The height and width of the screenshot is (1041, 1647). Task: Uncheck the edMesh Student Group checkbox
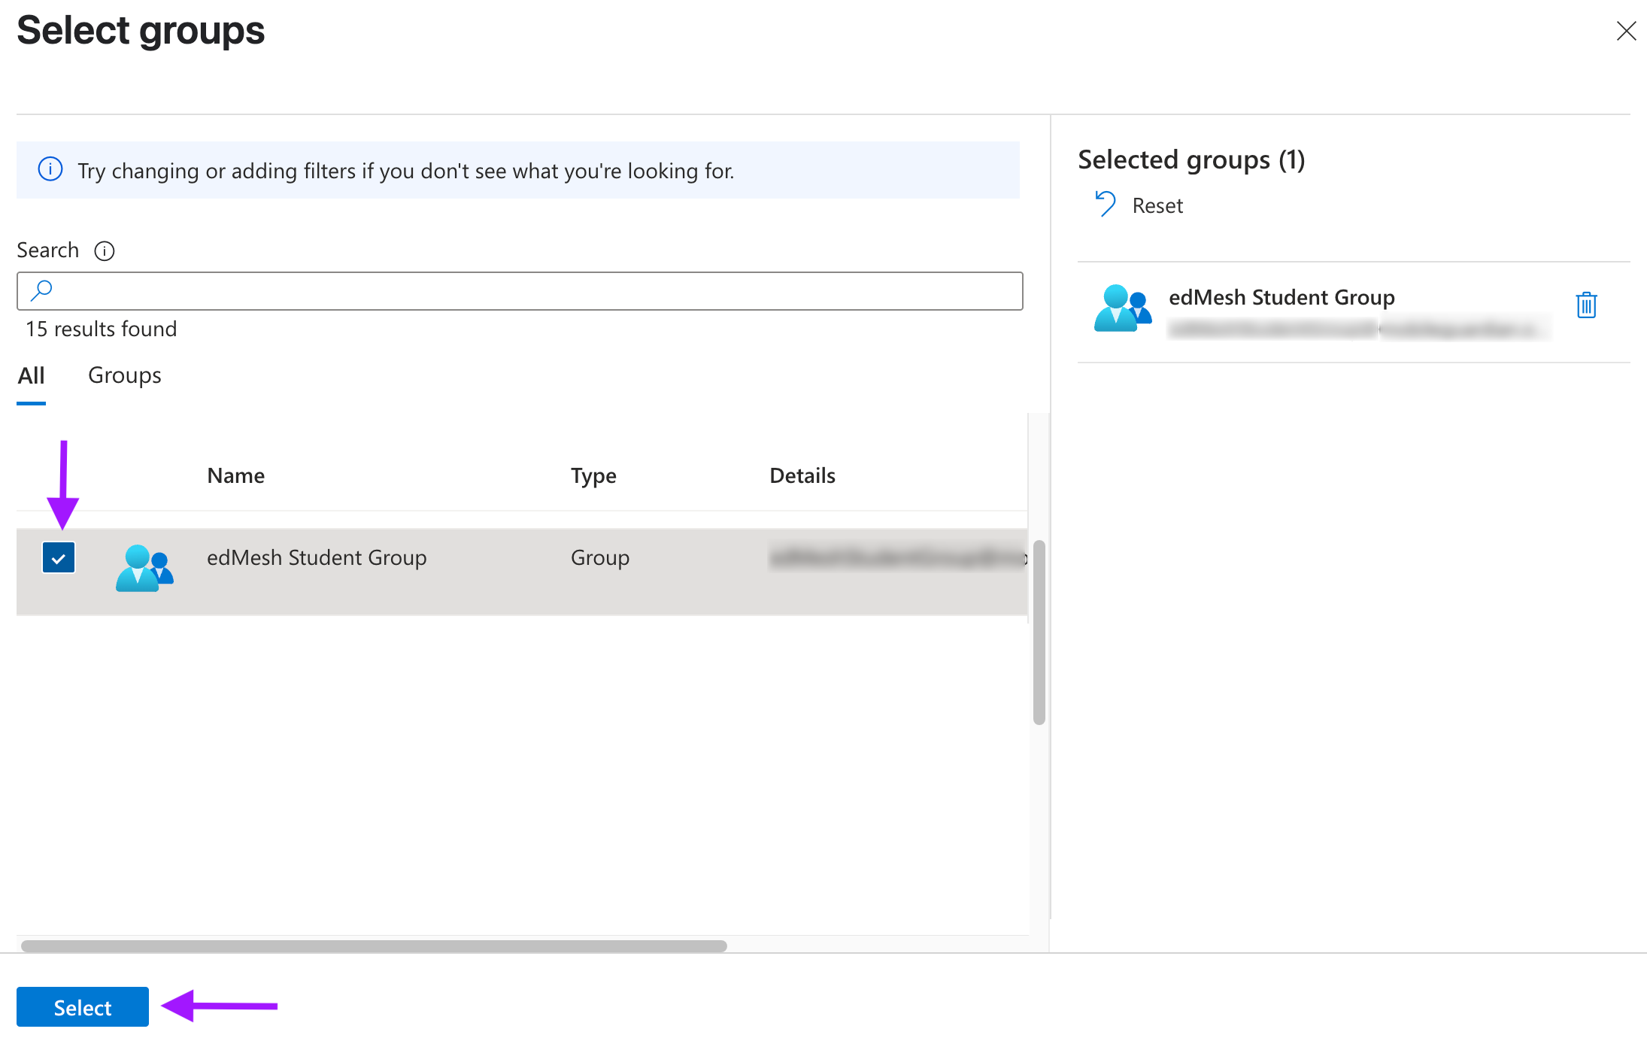click(x=59, y=558)
